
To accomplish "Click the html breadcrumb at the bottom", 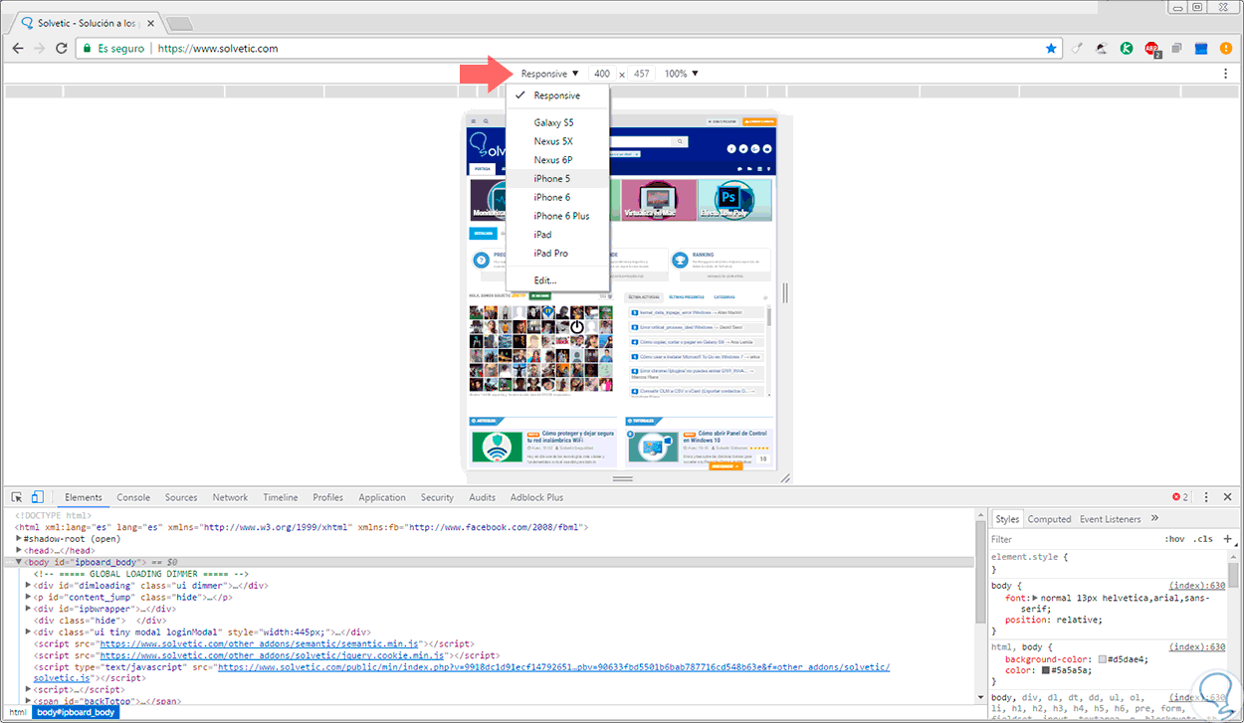I will click(18, 712).
